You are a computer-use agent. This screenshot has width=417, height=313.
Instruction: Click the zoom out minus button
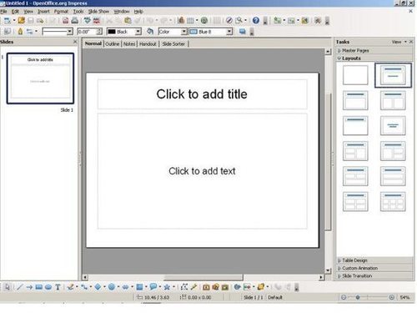coord(344,297)
